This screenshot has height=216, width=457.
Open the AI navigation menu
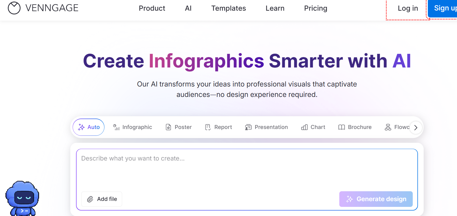coord(188,8)
